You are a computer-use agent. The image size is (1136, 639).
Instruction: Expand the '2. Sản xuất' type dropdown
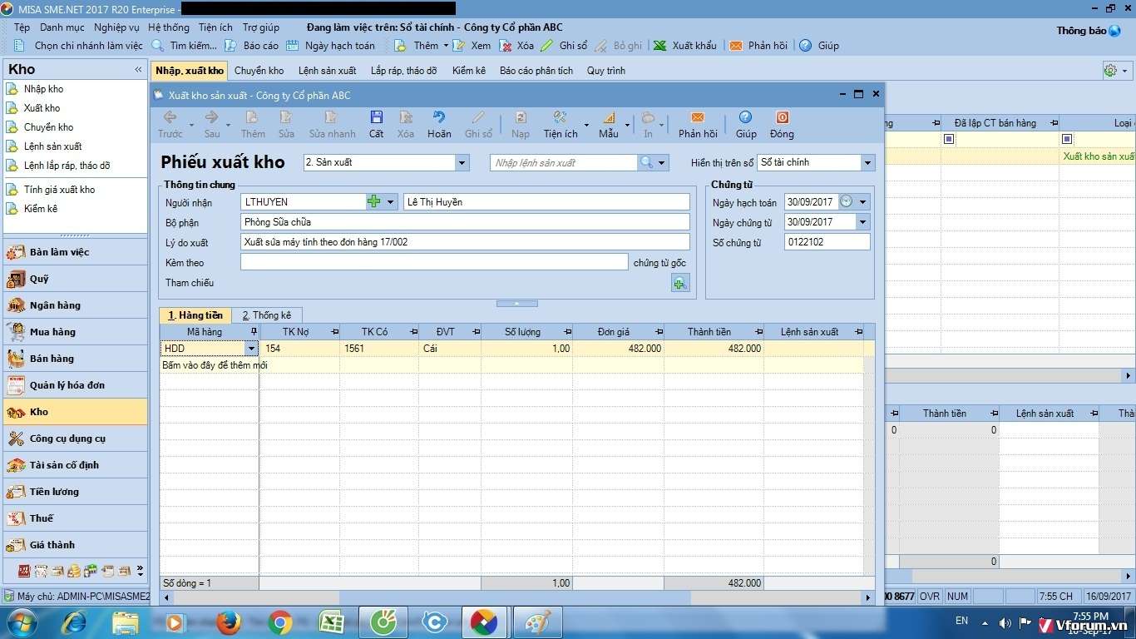[x=462, y=163]
